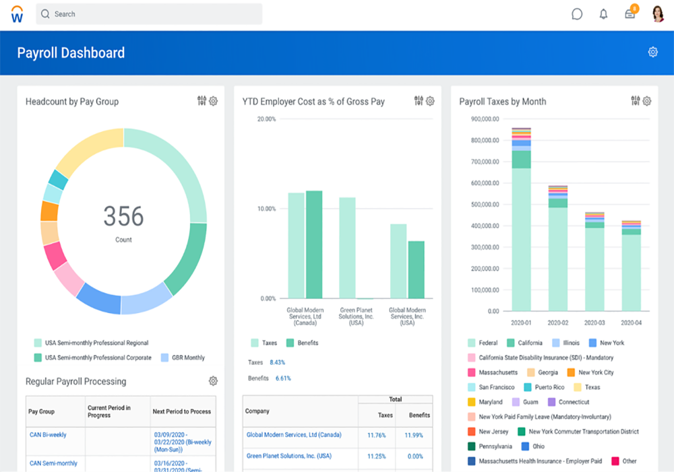
Task: Click the 0.00% benefits table value
Action: click(x=415, y=456)
